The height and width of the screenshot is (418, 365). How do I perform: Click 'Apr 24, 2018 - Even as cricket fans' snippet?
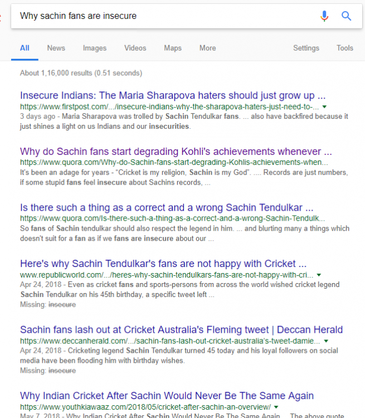[x=179, y=289]
